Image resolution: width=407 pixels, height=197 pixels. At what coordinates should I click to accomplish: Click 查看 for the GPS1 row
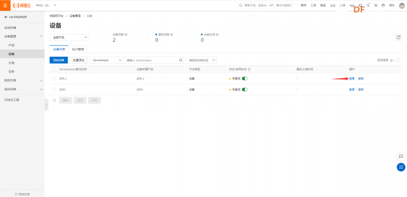coord(352,89)
